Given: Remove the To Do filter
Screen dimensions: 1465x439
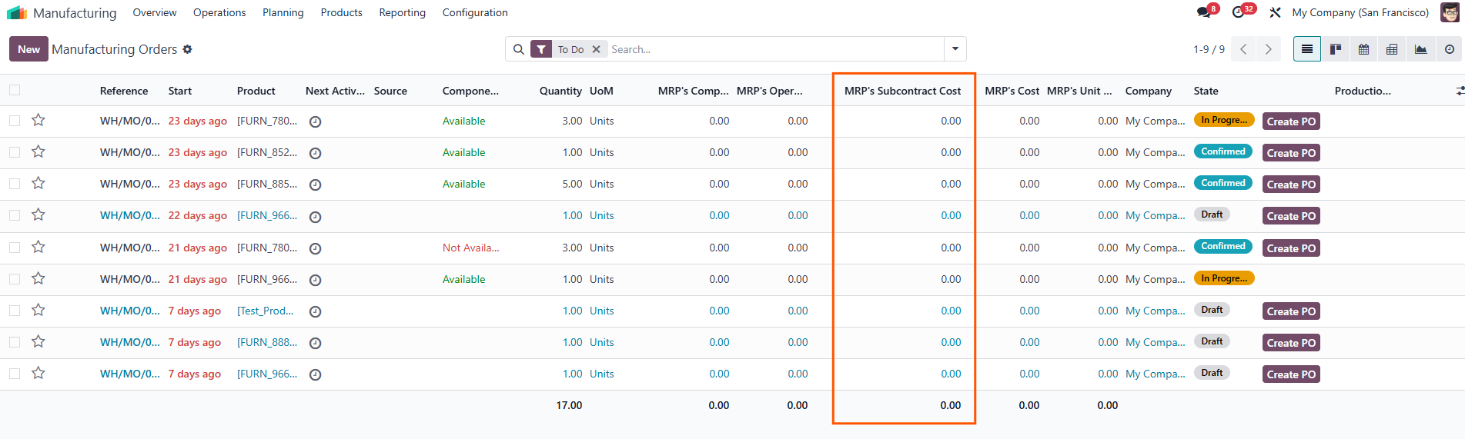Looking at the screenshot, I should click(596, 49).
